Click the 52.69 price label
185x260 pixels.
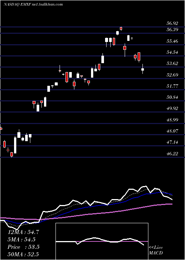click(172, 75)
